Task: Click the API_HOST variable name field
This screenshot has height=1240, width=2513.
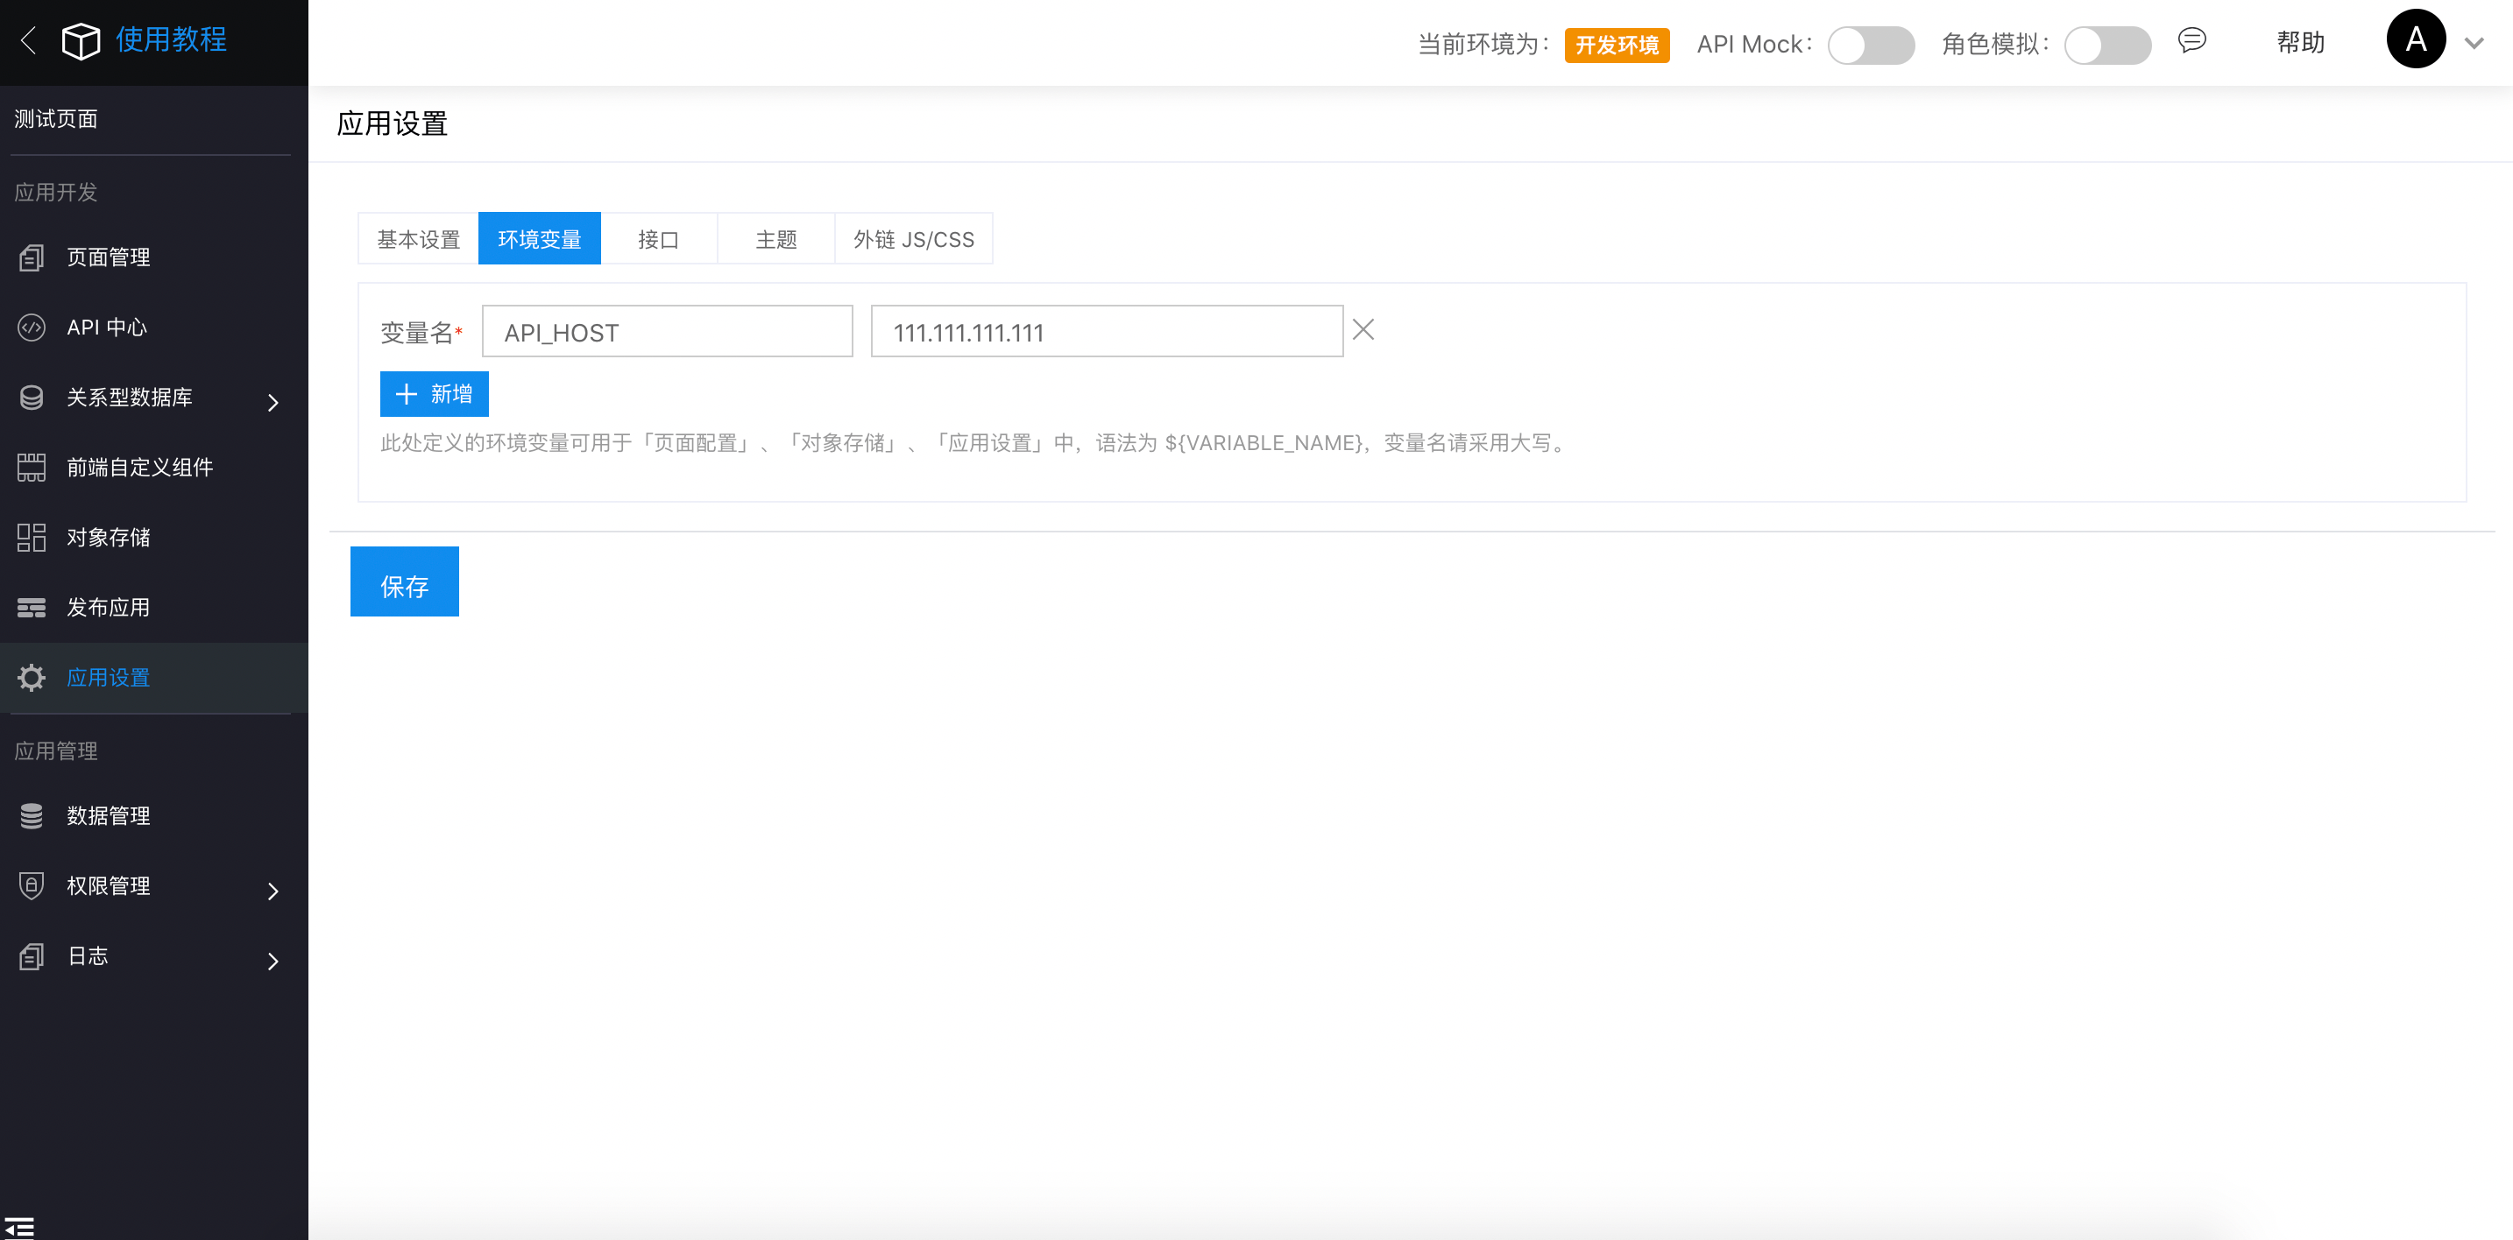Action: 666,333
